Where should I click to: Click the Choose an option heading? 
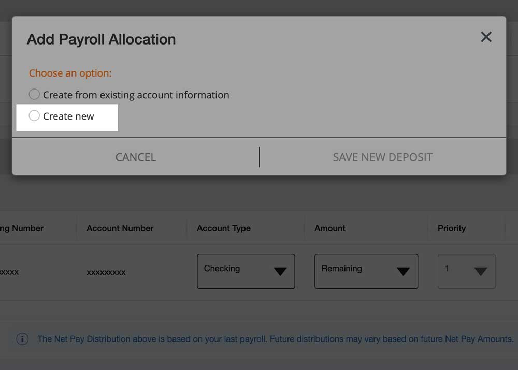pos(70,73)
